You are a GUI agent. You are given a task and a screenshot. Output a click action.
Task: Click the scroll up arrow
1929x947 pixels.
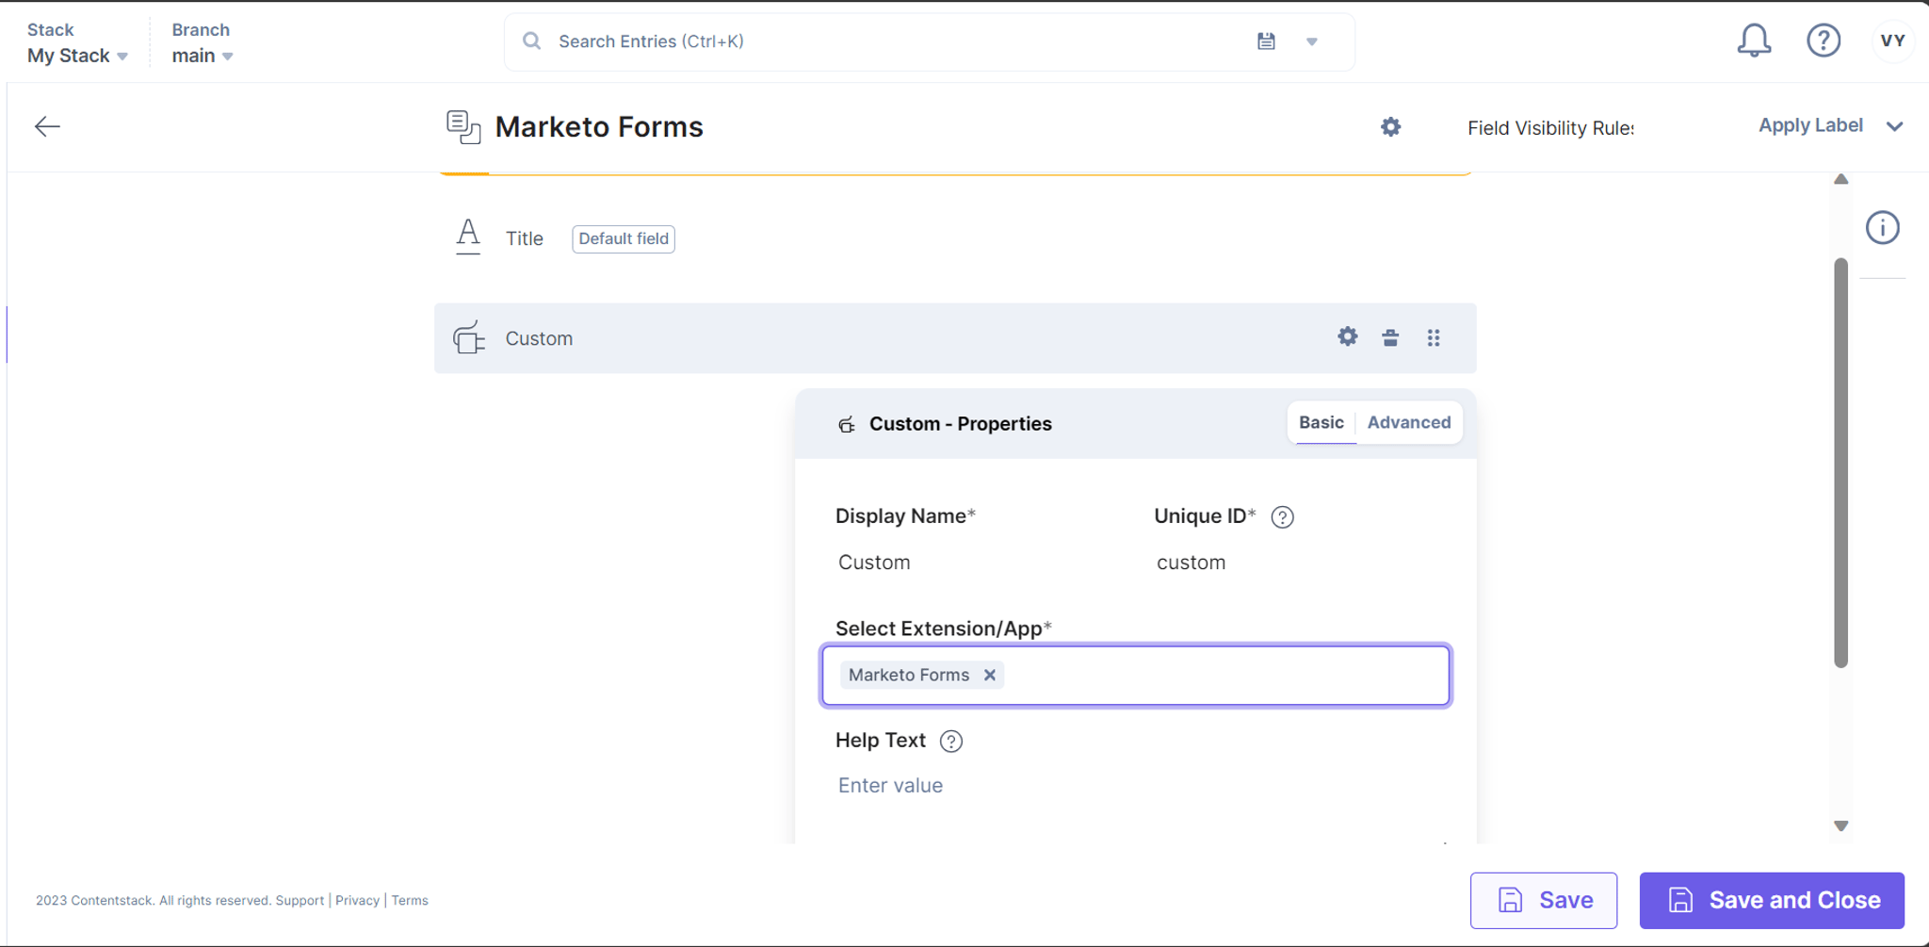point(1841,179)
